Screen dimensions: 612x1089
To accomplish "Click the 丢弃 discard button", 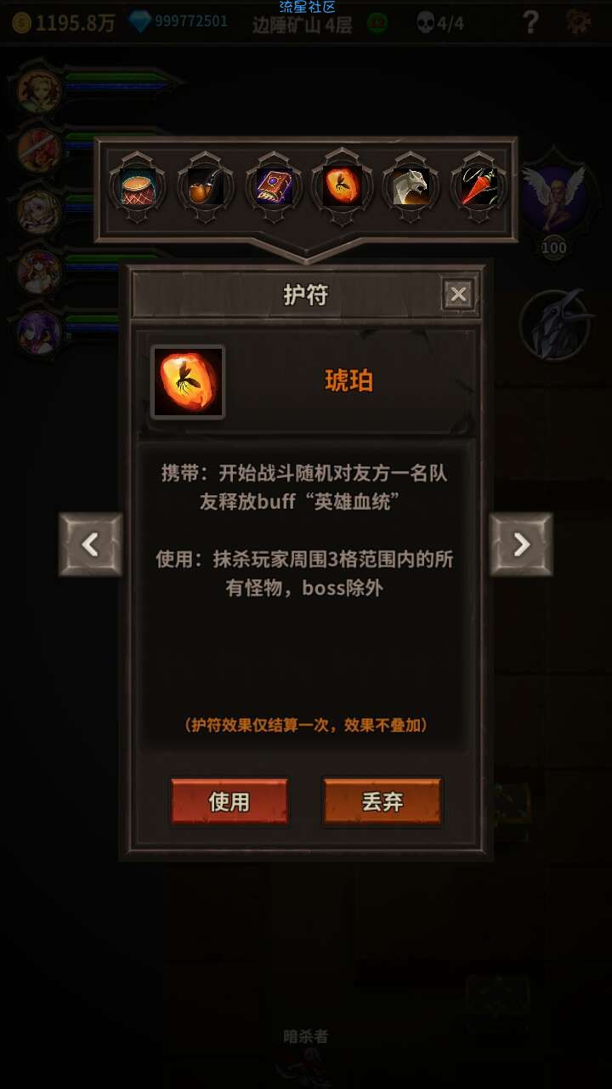I will coord(382,801).
